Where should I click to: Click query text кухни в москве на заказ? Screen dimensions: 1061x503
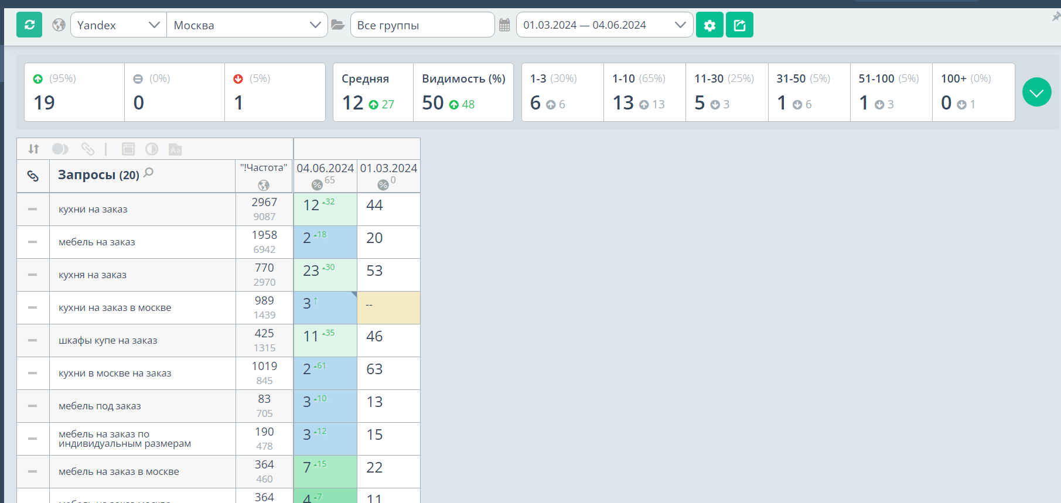115,373
